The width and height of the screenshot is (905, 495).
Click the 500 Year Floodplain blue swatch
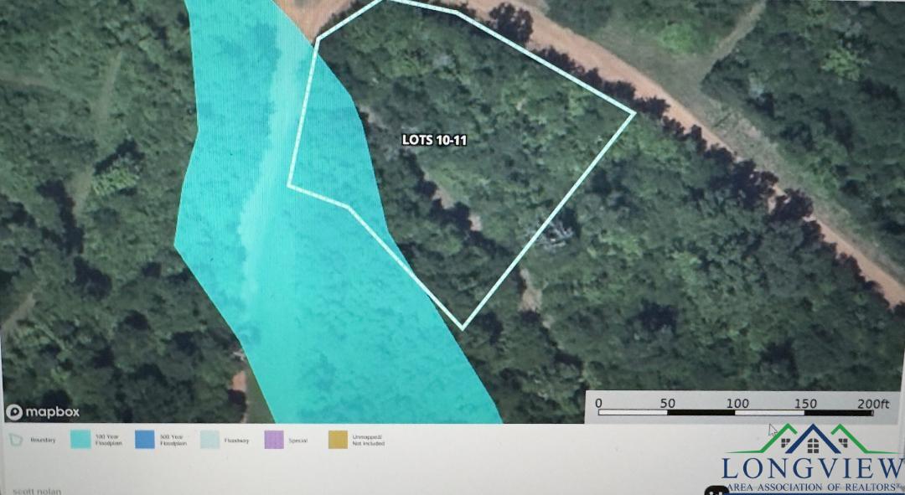pyautogui.click(x=145, y=440)
